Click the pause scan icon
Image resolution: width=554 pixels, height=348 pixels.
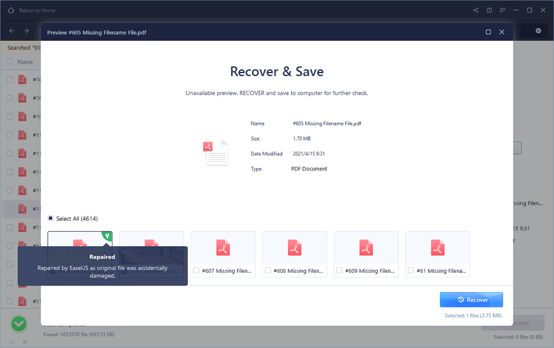12,342
